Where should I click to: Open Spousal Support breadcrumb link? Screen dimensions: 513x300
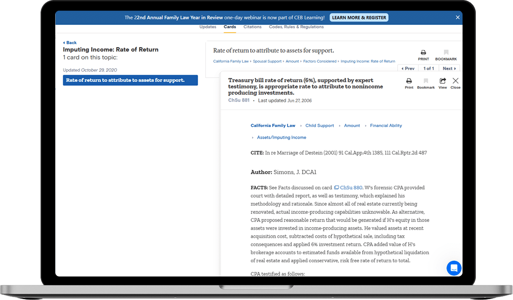pos(267,61)
